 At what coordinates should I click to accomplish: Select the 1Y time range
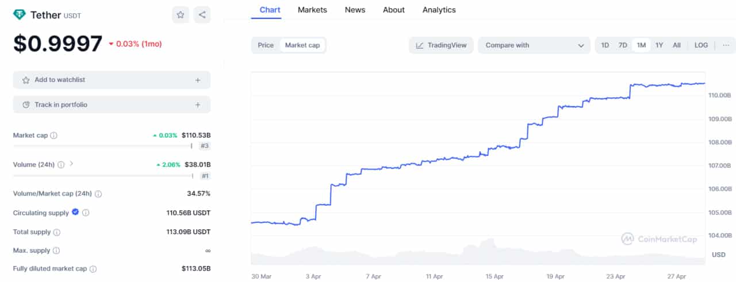point(660,45)
